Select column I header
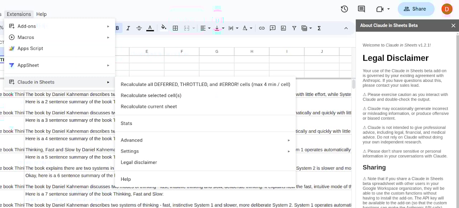459x208 pixels. coord(287,51)
